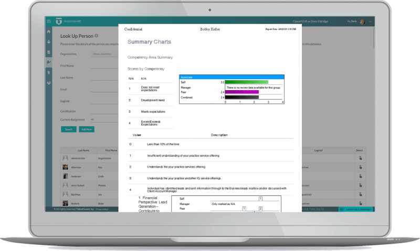The height and width of the screenshot is (251, 420).
Task: Select the people lookup sidebar icon
Action: coord(49,62)
